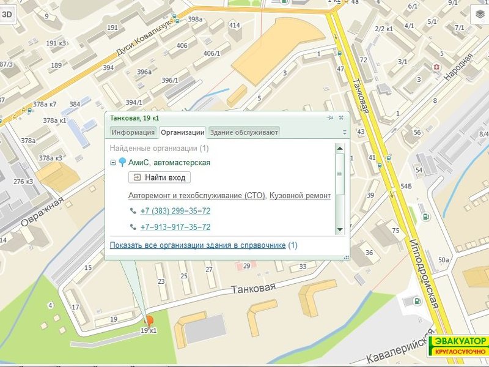Image resolution: width=489 pixels, height=367 pixels.
Task: Select building 378а к3 on the map
Action: 51,158
